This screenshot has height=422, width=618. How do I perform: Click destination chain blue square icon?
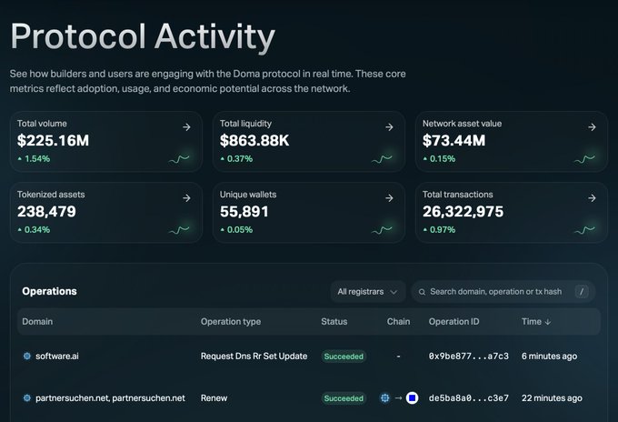coord(412,398)
